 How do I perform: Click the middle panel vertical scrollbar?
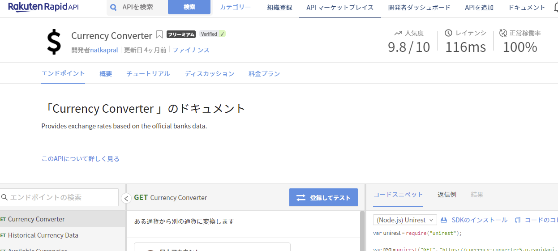pos(362,230)
